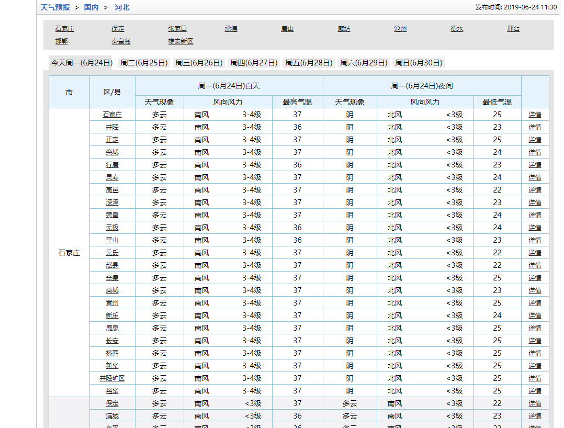Select 邢台 city link
Viewport: 564px width, 428px height.
pos(513,29)
